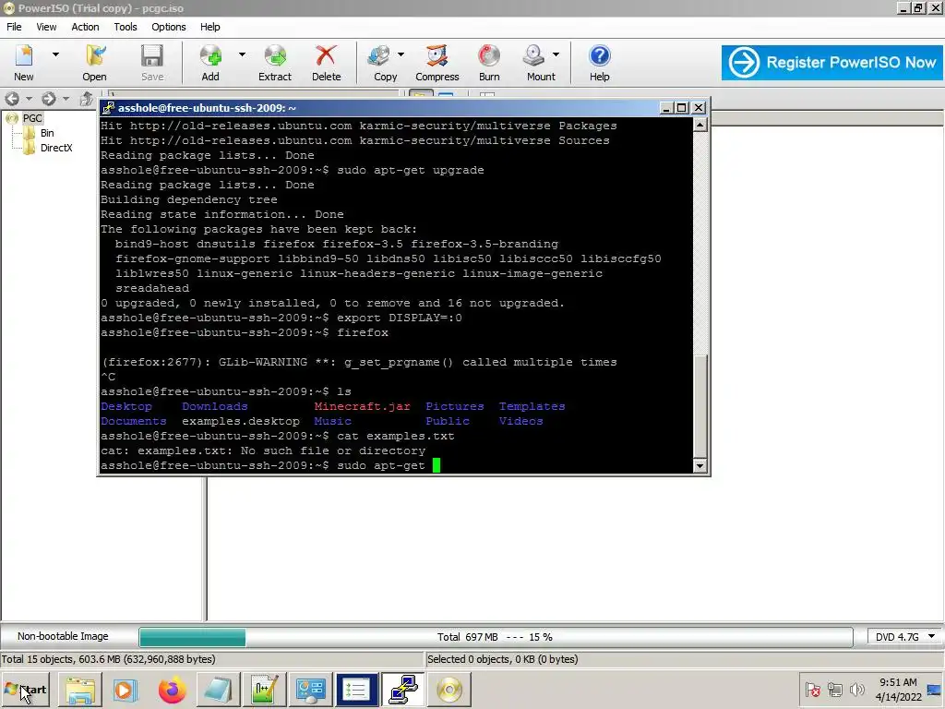Click the PuTTY terminal scroll down arrow
The width and height of the screenshot is (945, 709).
[700, 465]
